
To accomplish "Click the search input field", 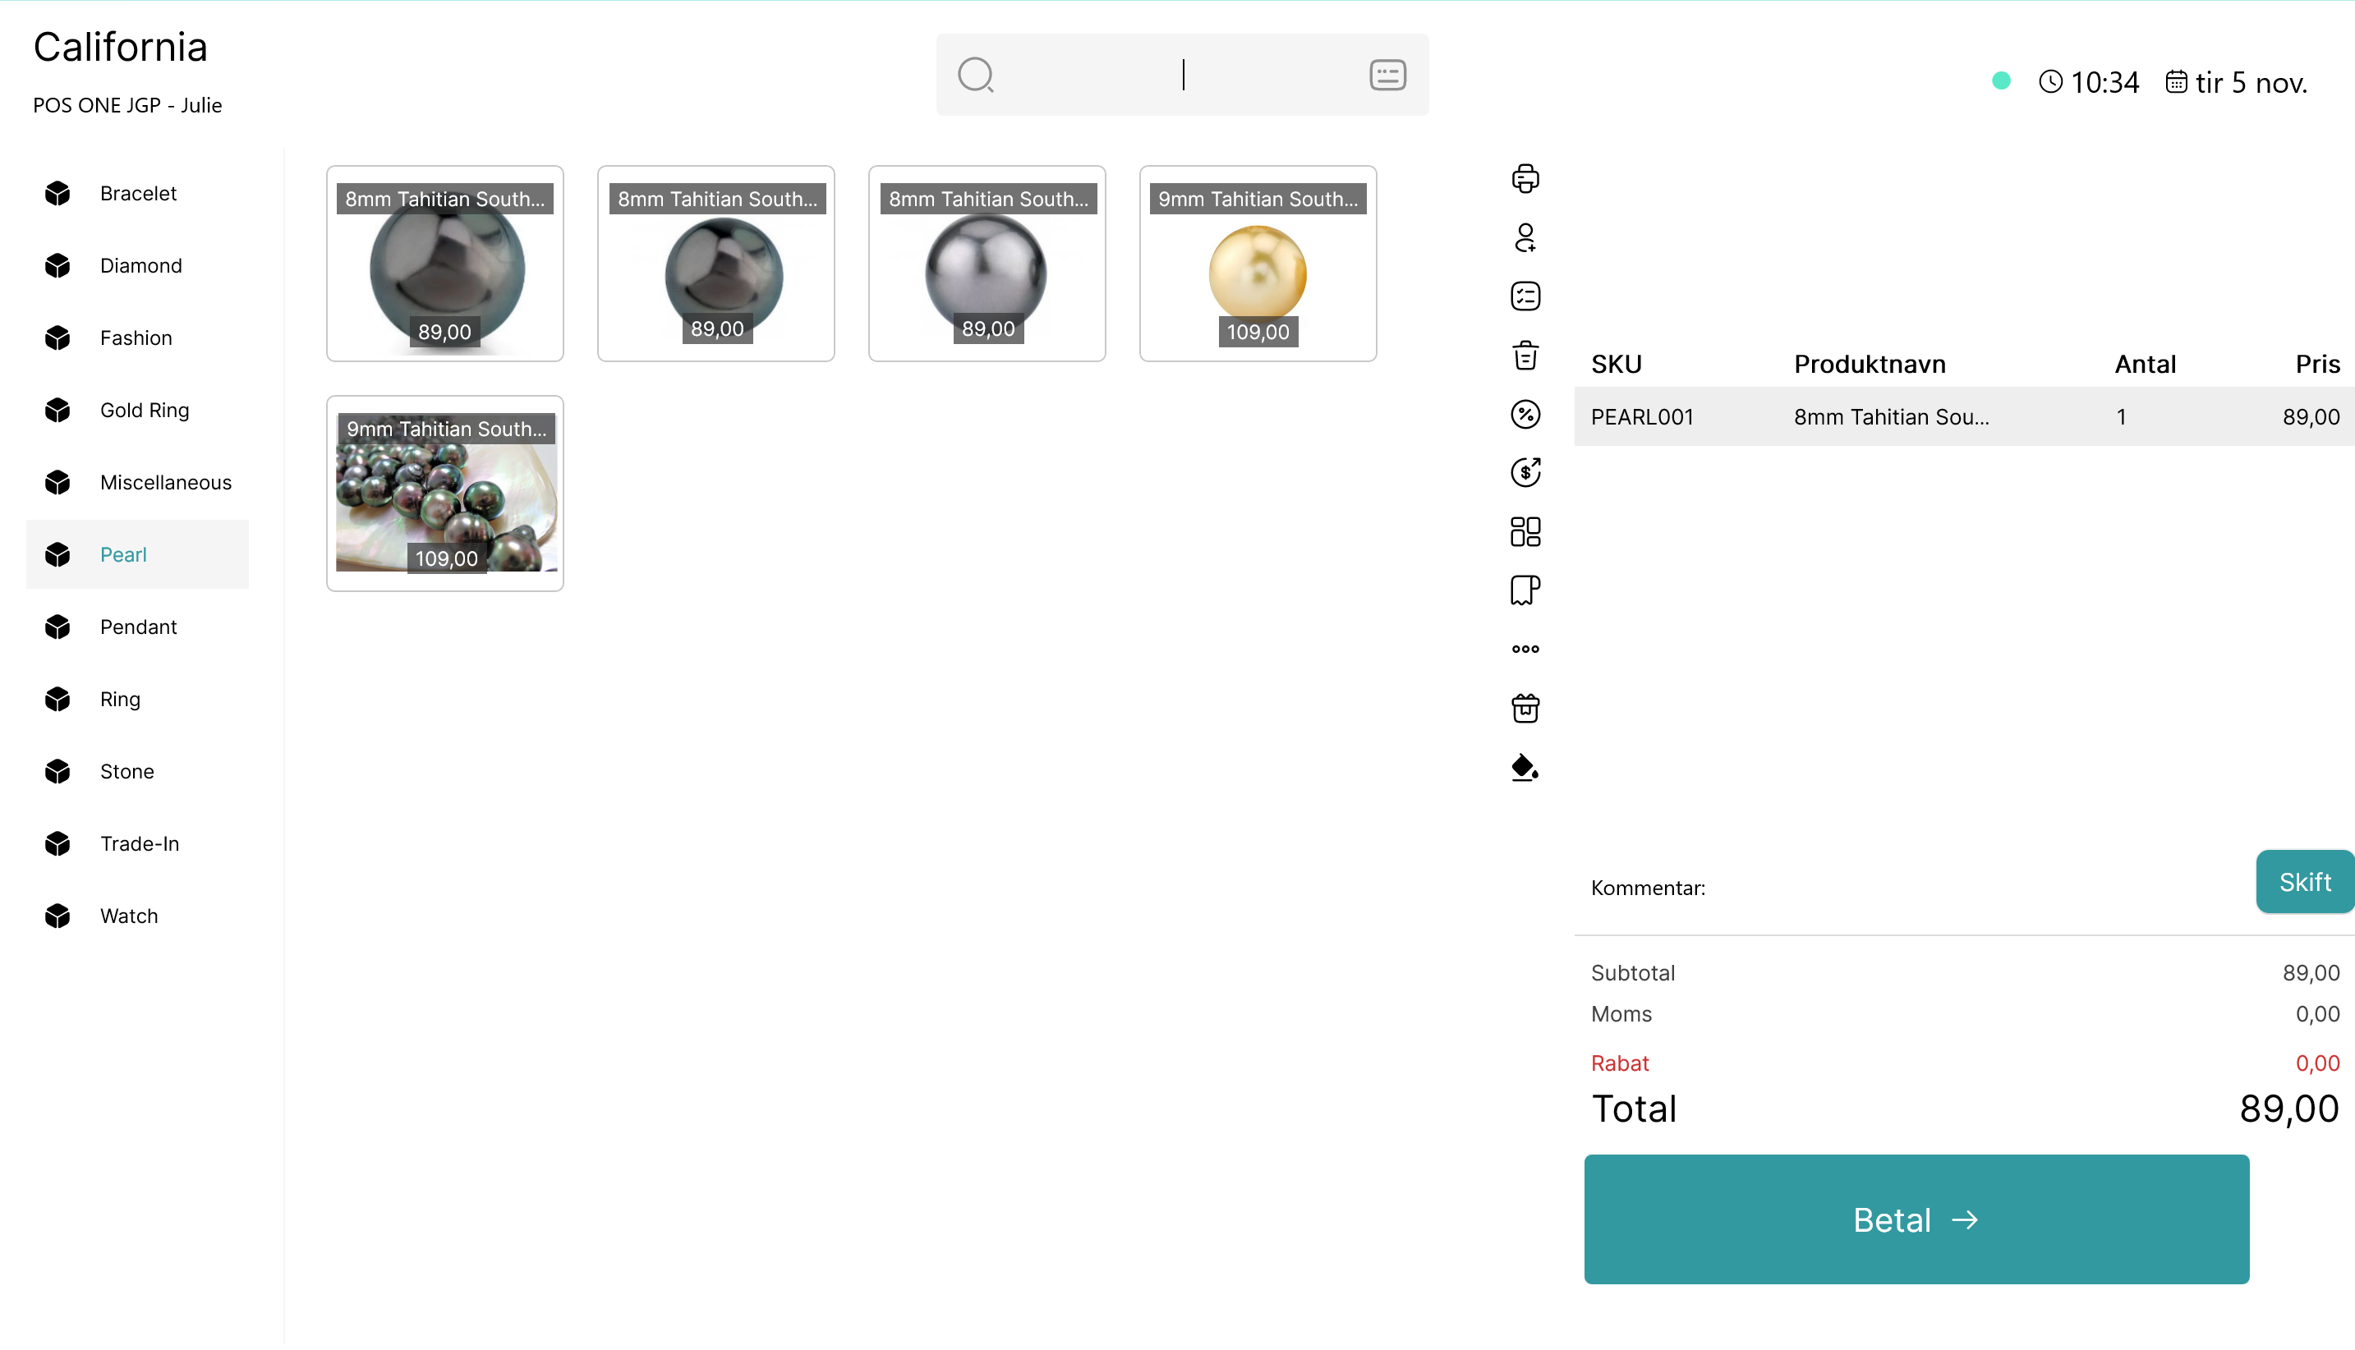I will (1179, 75).
